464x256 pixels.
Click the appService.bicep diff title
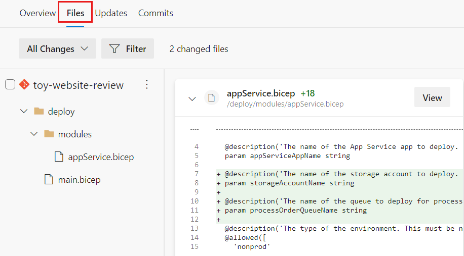click(x=261, y=93)
